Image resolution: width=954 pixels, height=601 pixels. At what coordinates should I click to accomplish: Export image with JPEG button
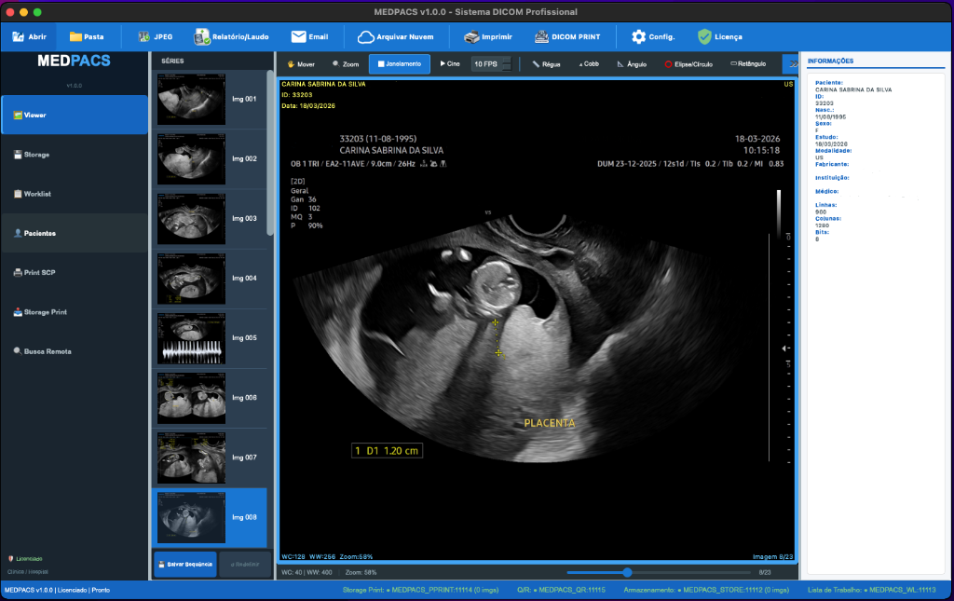coord(156,37)
